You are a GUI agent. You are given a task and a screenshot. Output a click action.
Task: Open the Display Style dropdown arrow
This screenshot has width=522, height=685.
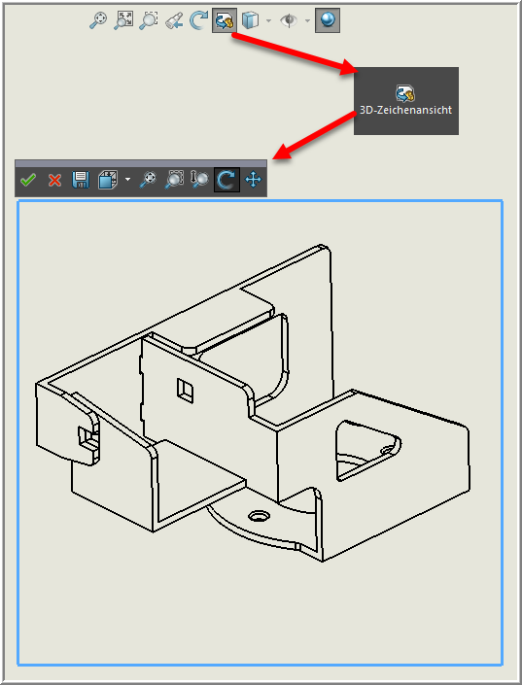(268, 20)
